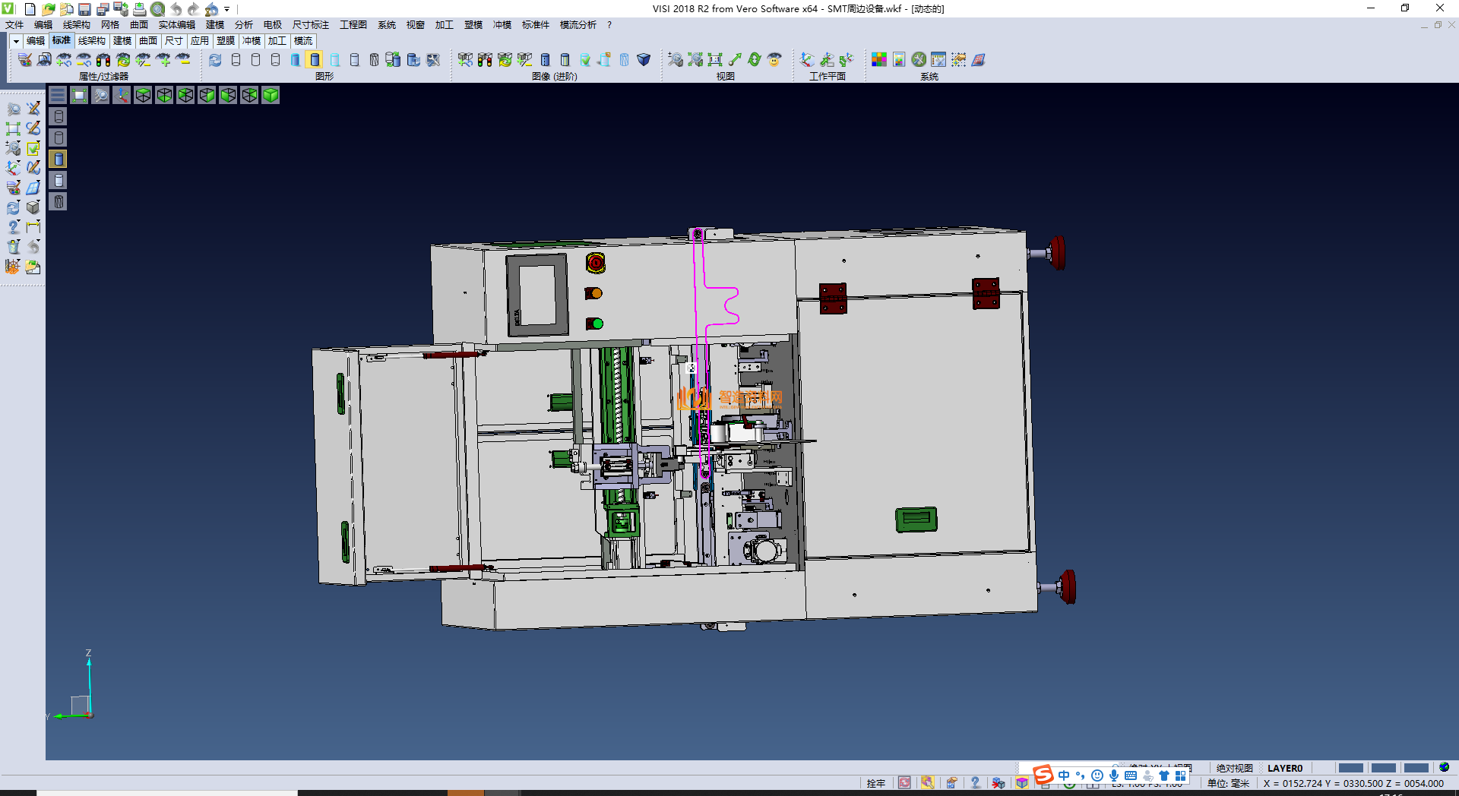Click the 1:1 zoom view icon
1459x796 pixels.
714,59
